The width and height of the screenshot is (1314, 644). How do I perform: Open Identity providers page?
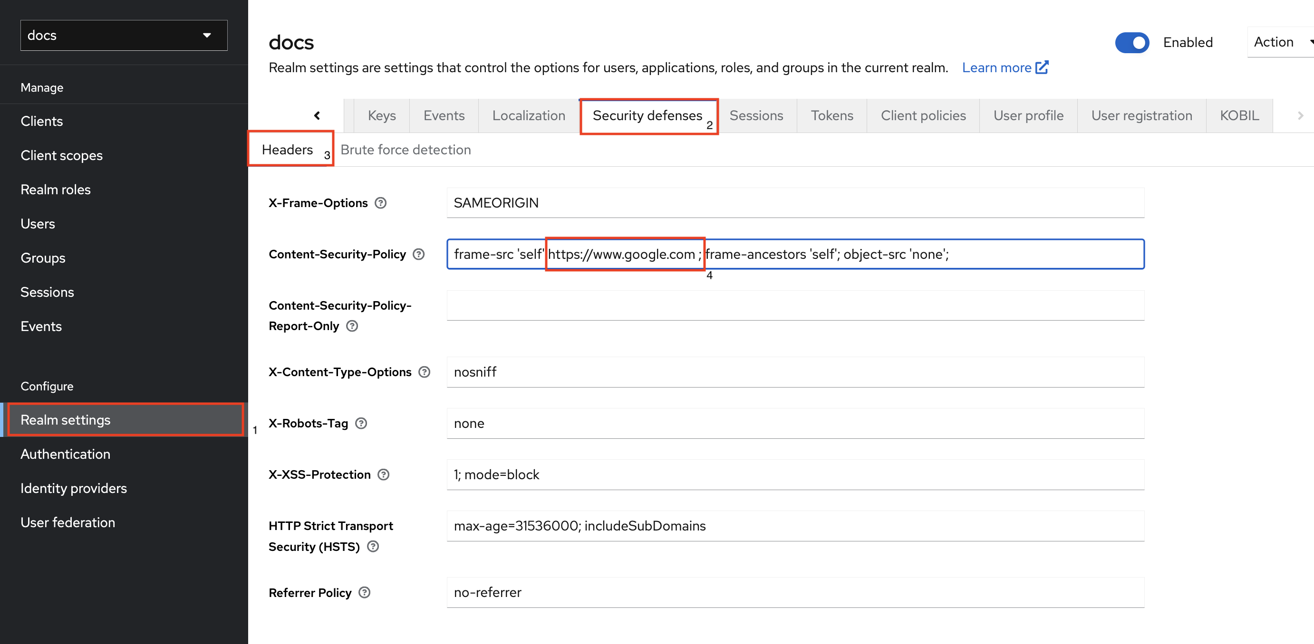(124, 488)
